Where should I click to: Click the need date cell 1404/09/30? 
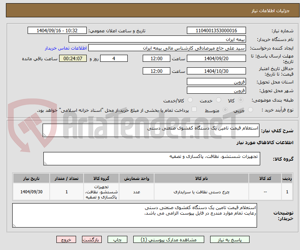(31, 192)
